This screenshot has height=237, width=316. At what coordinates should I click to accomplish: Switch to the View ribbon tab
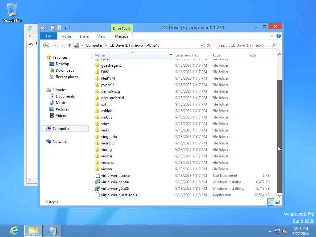coord(101,36)
